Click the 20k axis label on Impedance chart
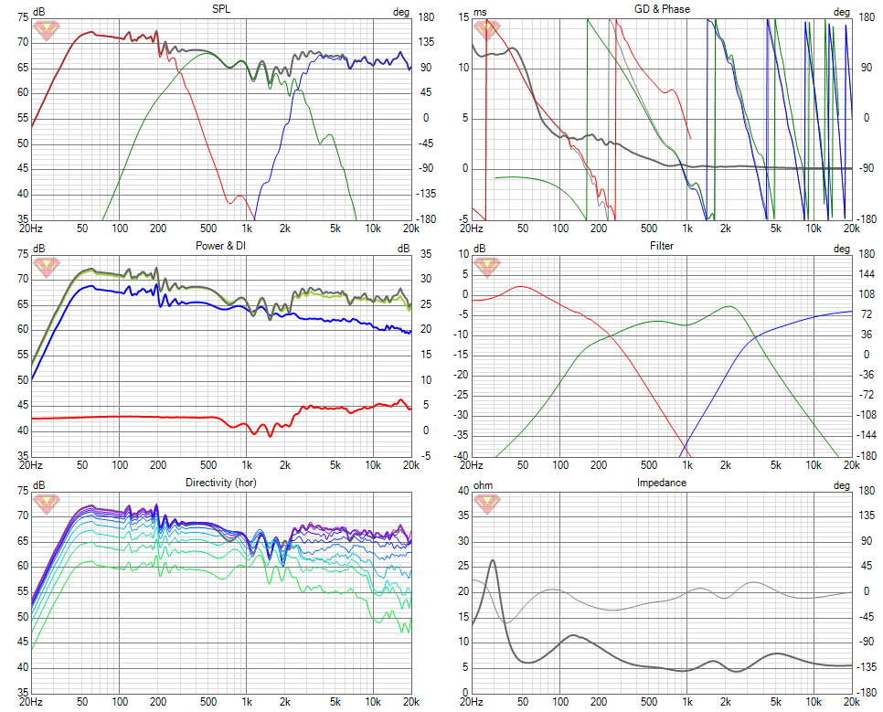883x712 pixels. tap(852, 702)
